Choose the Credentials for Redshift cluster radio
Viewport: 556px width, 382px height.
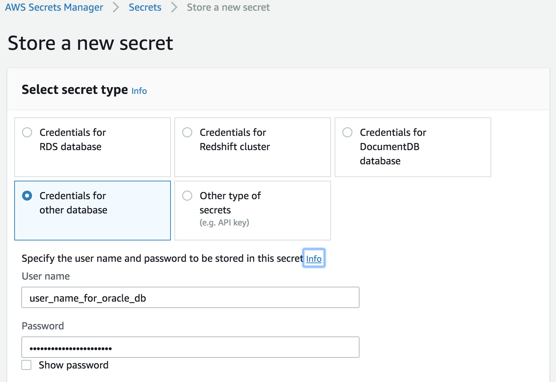187,133
